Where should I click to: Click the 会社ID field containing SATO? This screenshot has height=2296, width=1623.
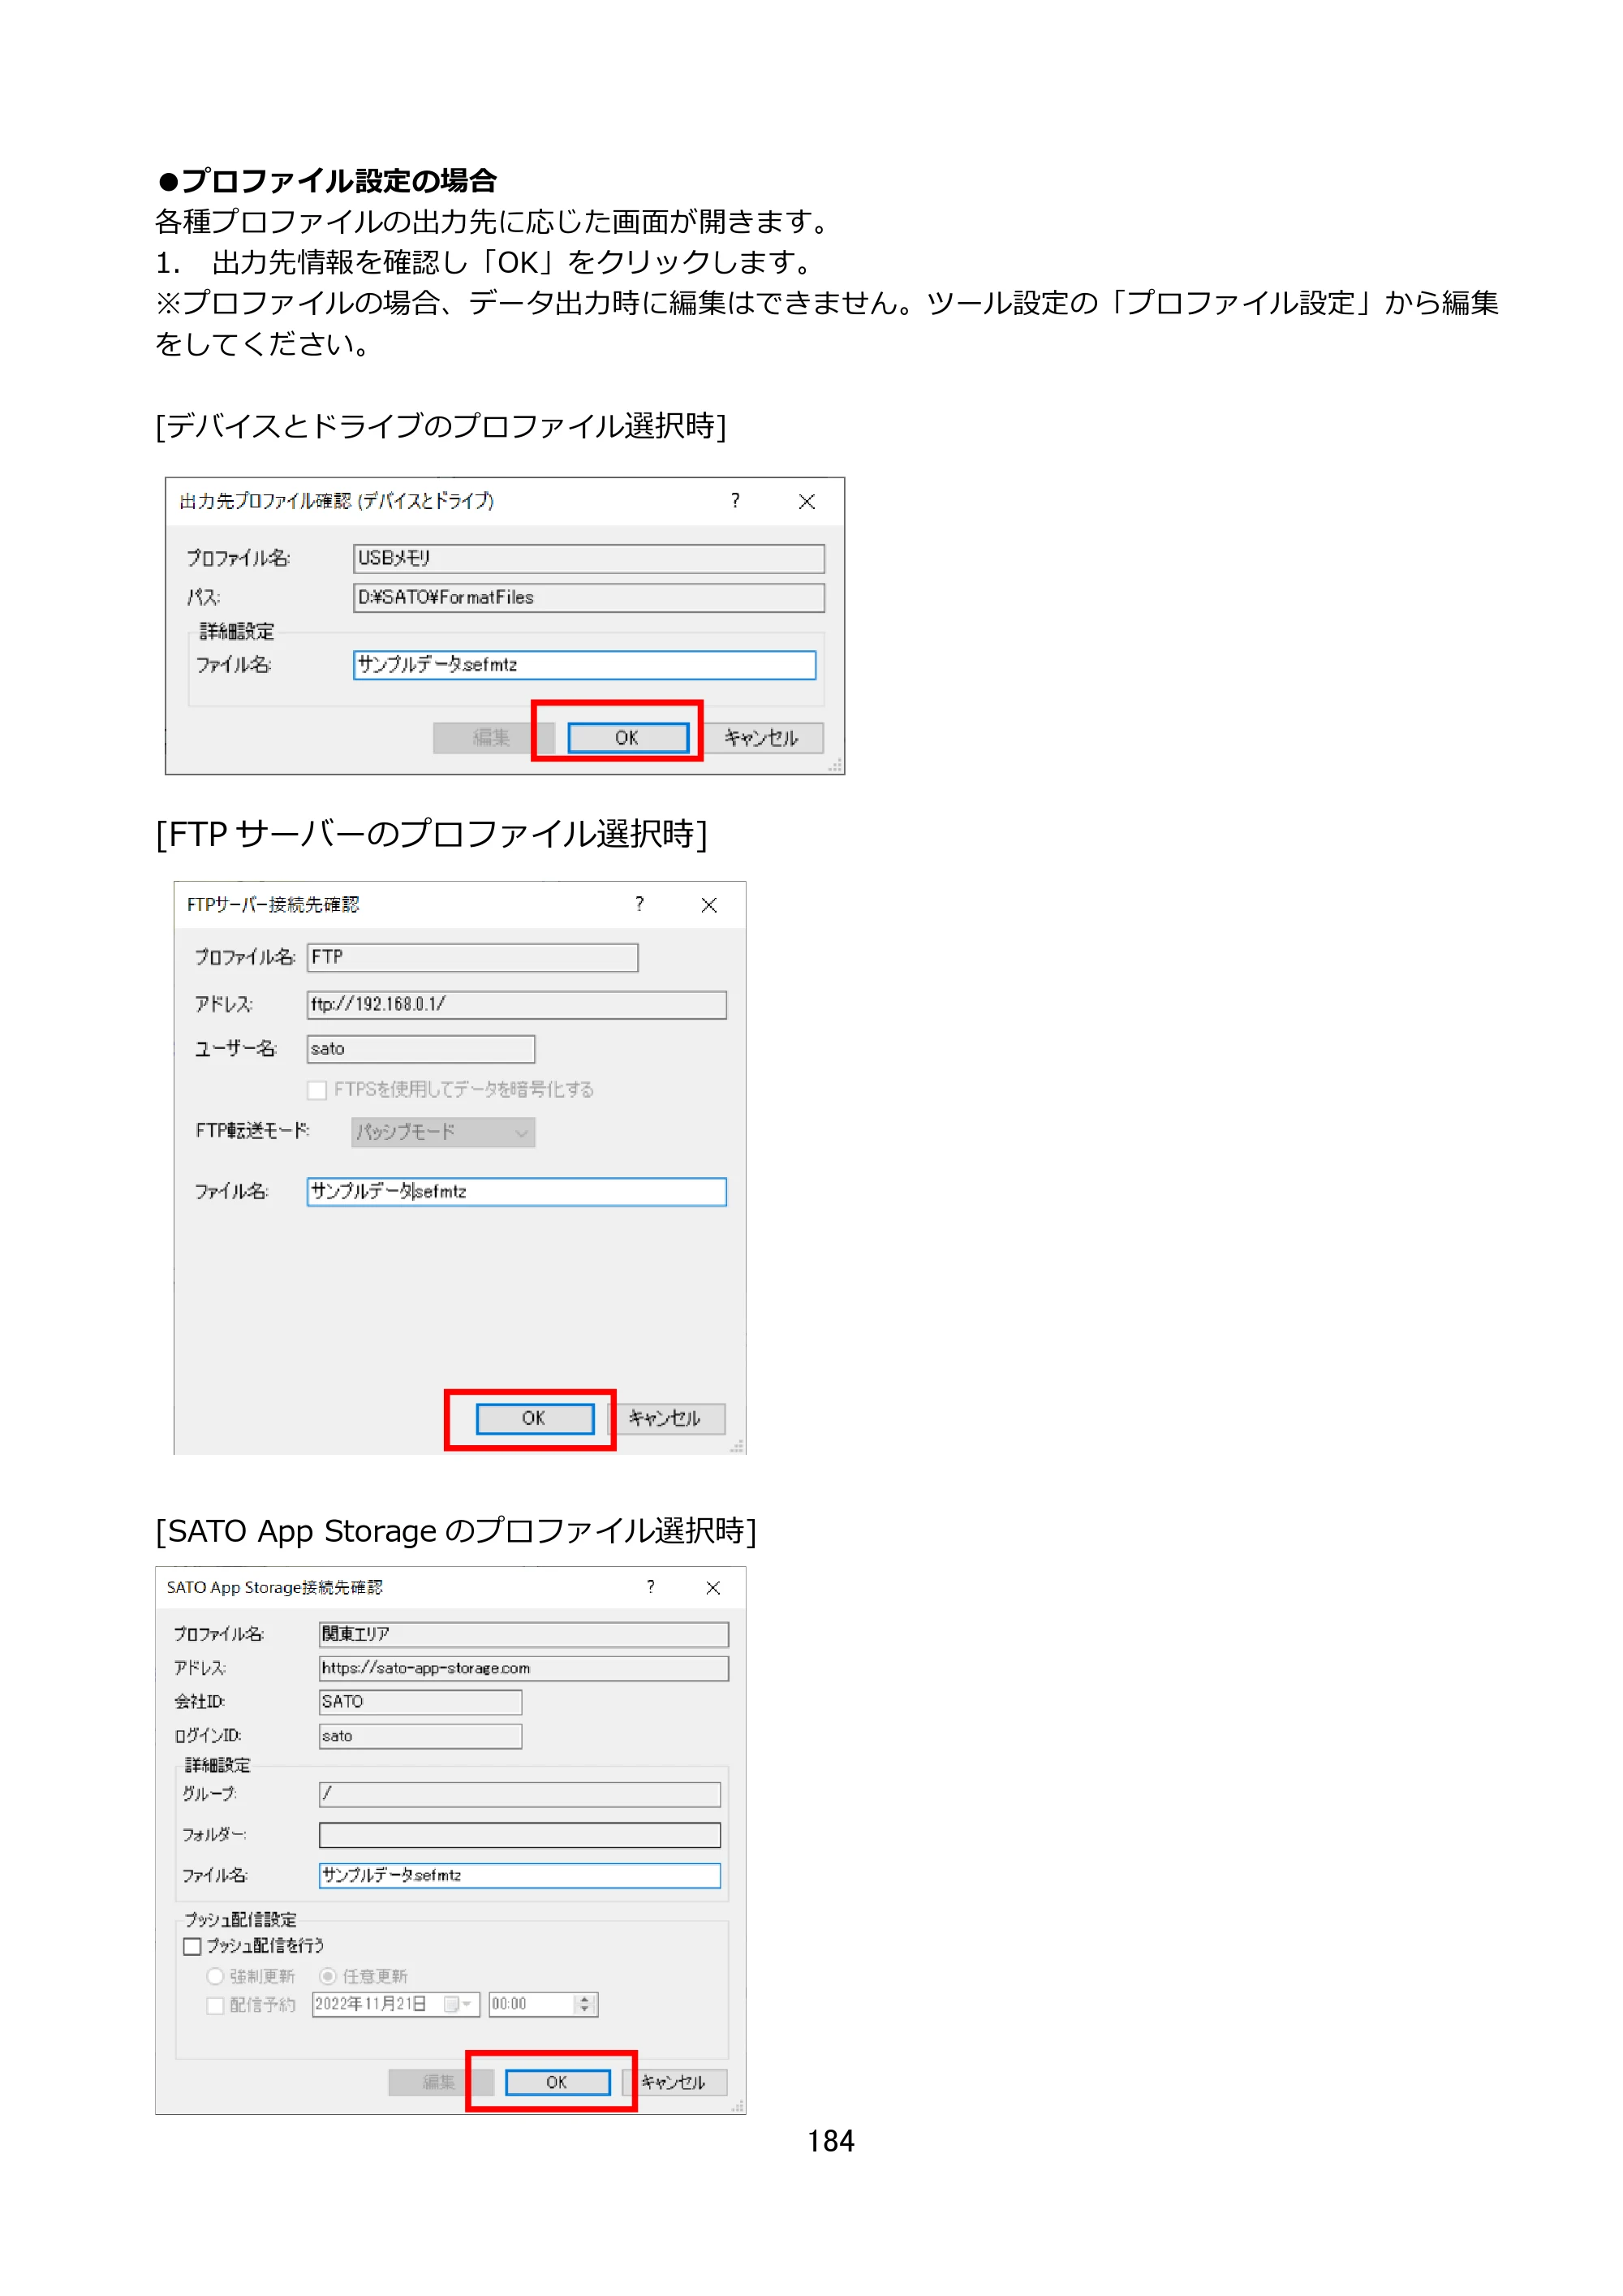pos(420,1702)
